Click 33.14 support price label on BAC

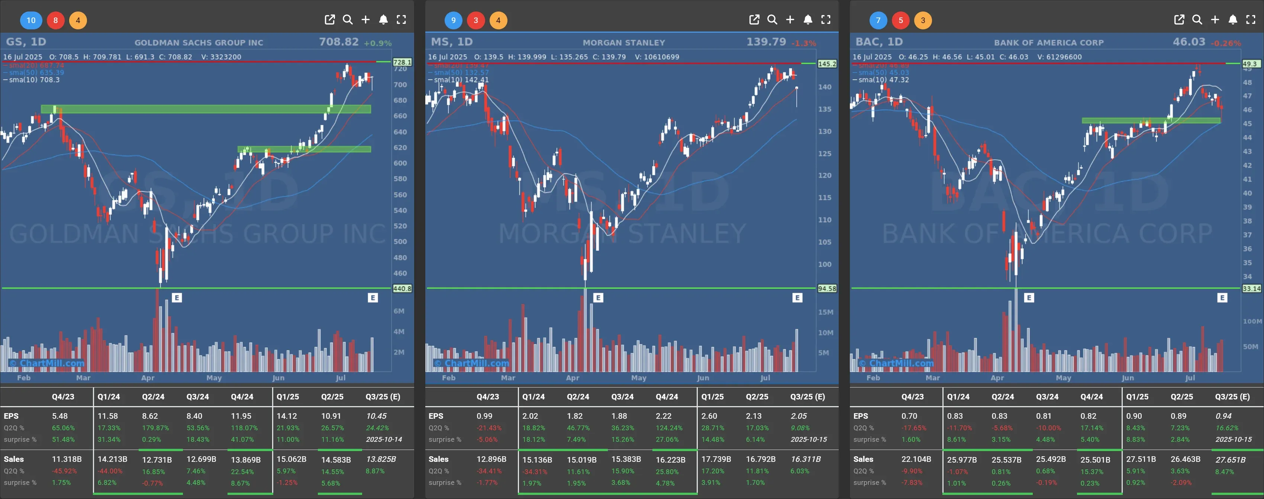tap(1251, 289)
